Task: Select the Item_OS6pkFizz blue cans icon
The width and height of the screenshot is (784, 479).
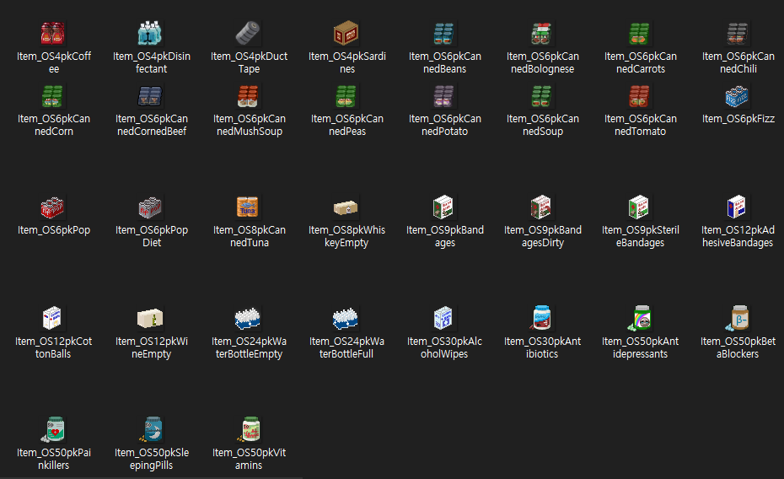Action: (737, 96)
